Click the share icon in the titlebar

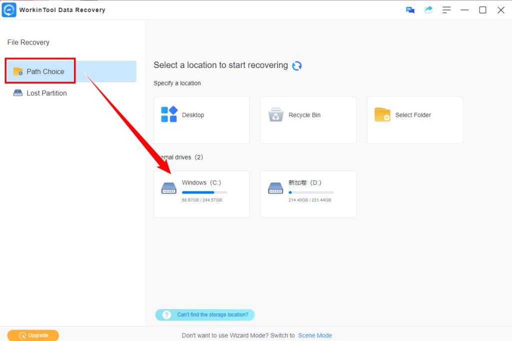(x=428, y=9)
